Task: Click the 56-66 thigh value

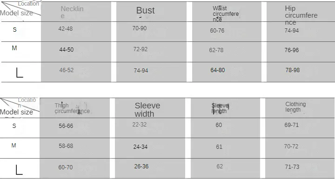Action: 66,126
